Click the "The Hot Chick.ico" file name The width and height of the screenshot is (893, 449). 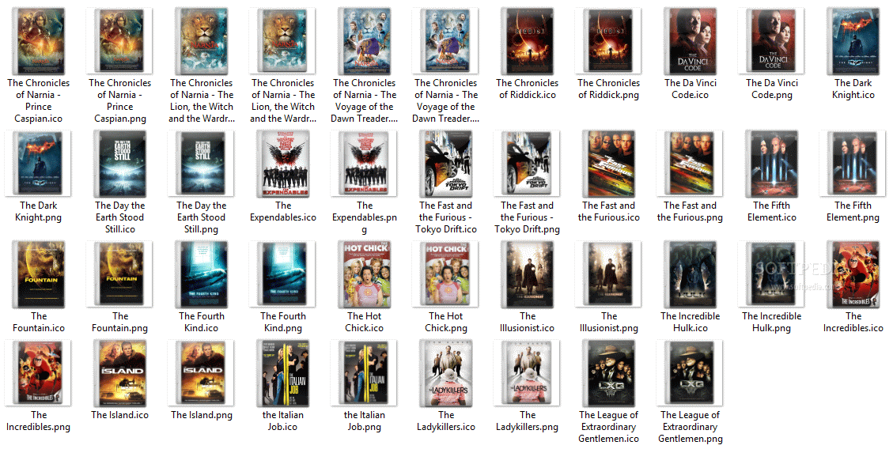365,322
